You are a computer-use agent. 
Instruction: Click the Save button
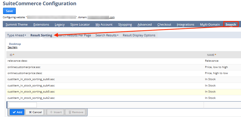pyautogui.click(x=9, y=11)
